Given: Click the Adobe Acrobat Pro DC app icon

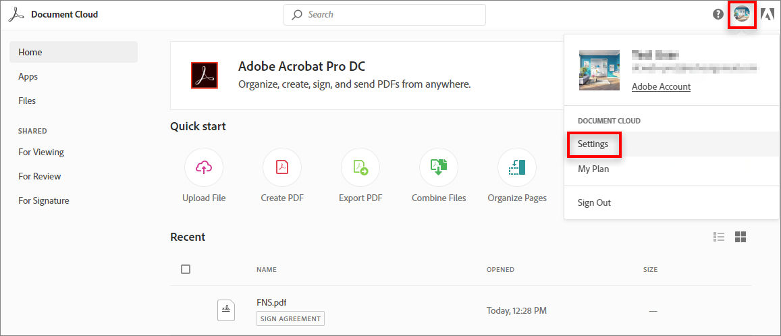Looking at the screenshot, I should click(x=205, y=76).
